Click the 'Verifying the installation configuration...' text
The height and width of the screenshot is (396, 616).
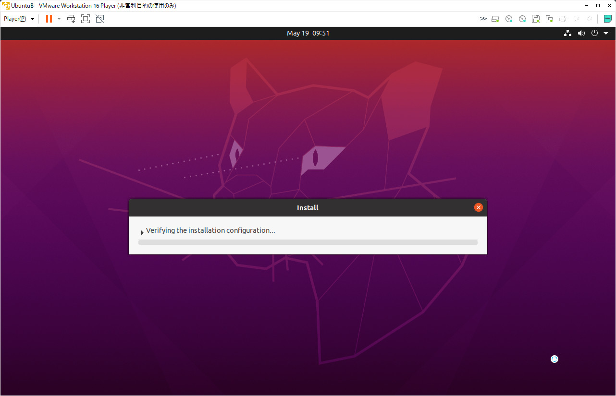point(210,230)
